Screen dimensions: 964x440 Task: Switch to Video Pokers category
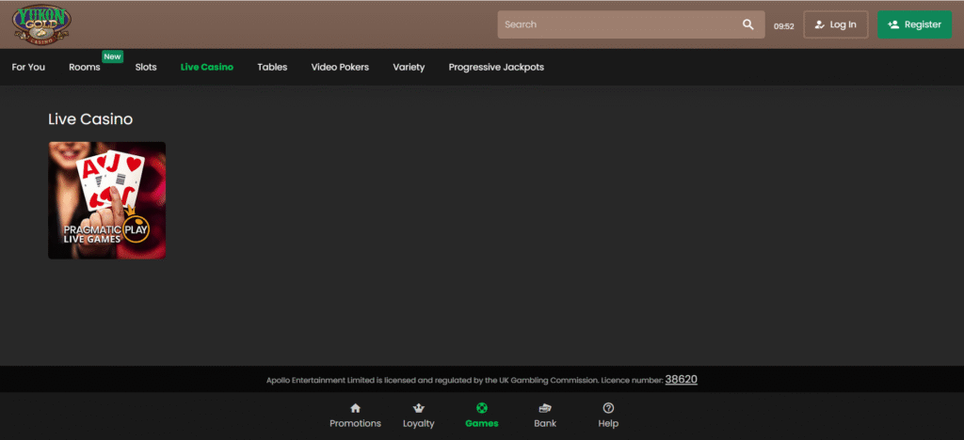click(340, 67)
